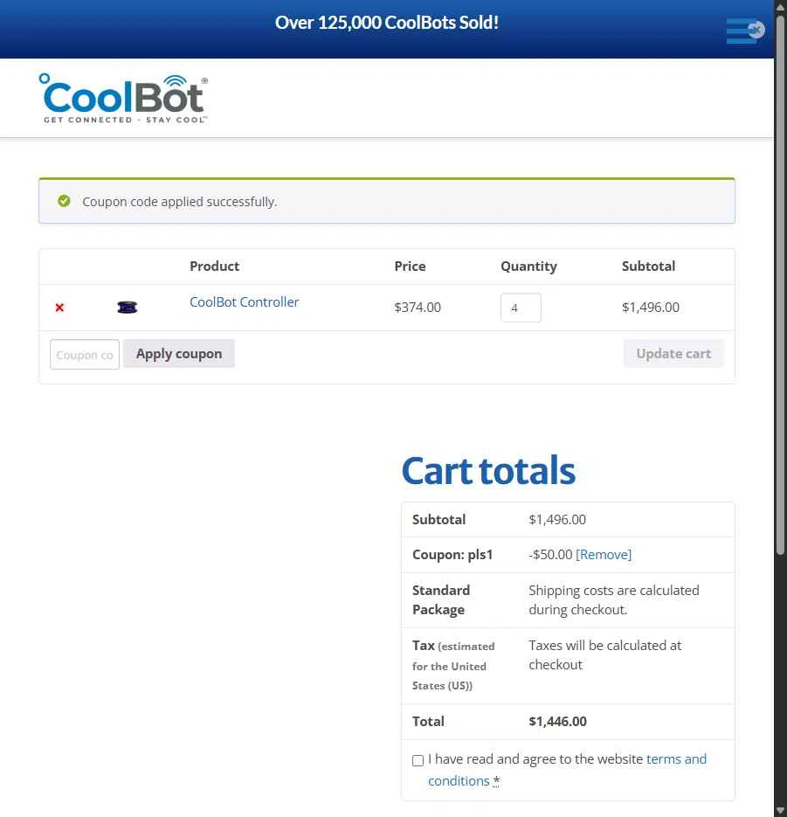
Task: Select the cart Total $1,446.00
Action: pyautogui.click(x=557, y=722)
